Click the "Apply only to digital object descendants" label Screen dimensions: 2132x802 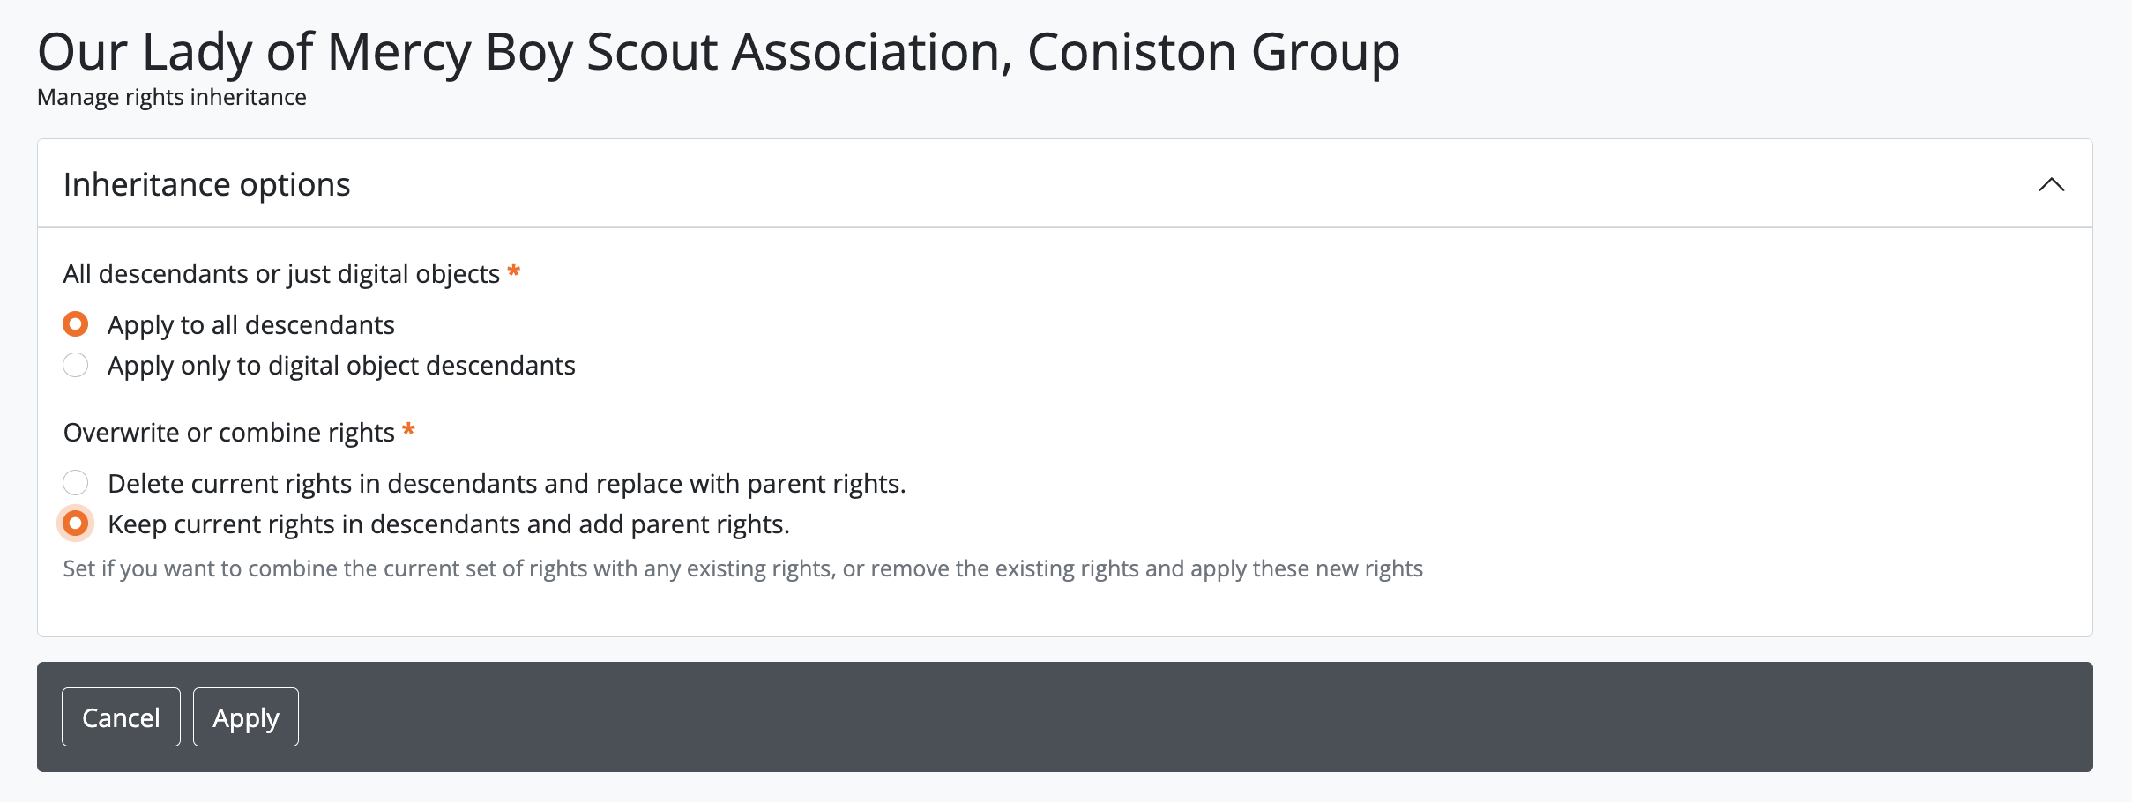pos(341,366)
